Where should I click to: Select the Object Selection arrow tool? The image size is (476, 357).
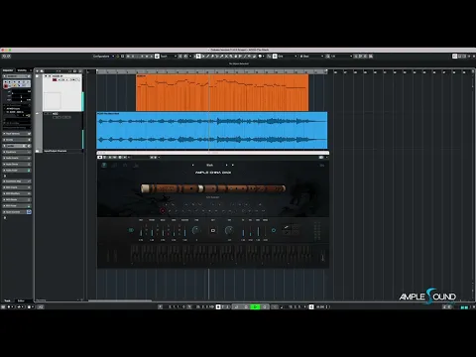click(198, 57)
